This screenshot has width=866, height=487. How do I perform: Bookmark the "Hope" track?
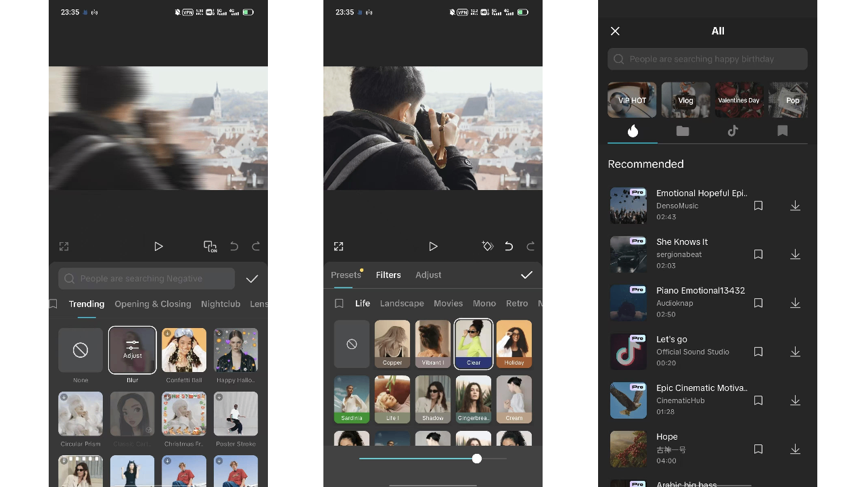pos(758,449)
